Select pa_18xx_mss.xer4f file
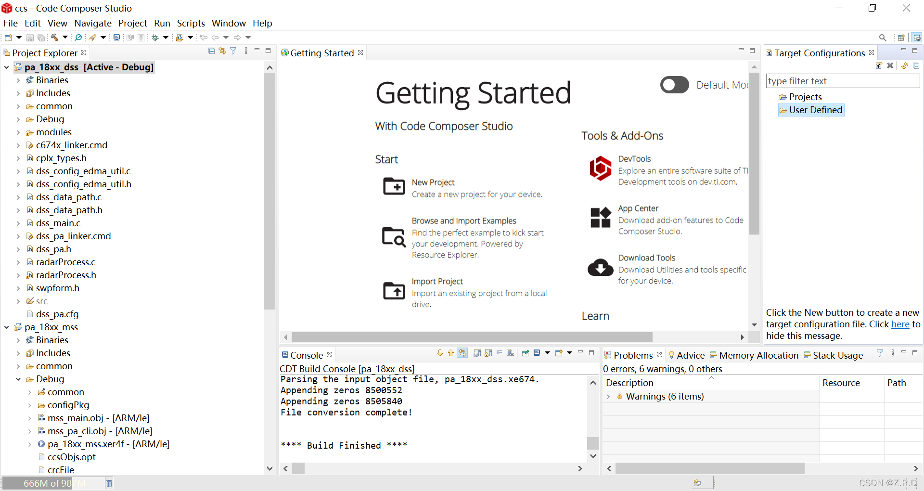The height and width of the screenshot is (491, 924). (108, 444)
